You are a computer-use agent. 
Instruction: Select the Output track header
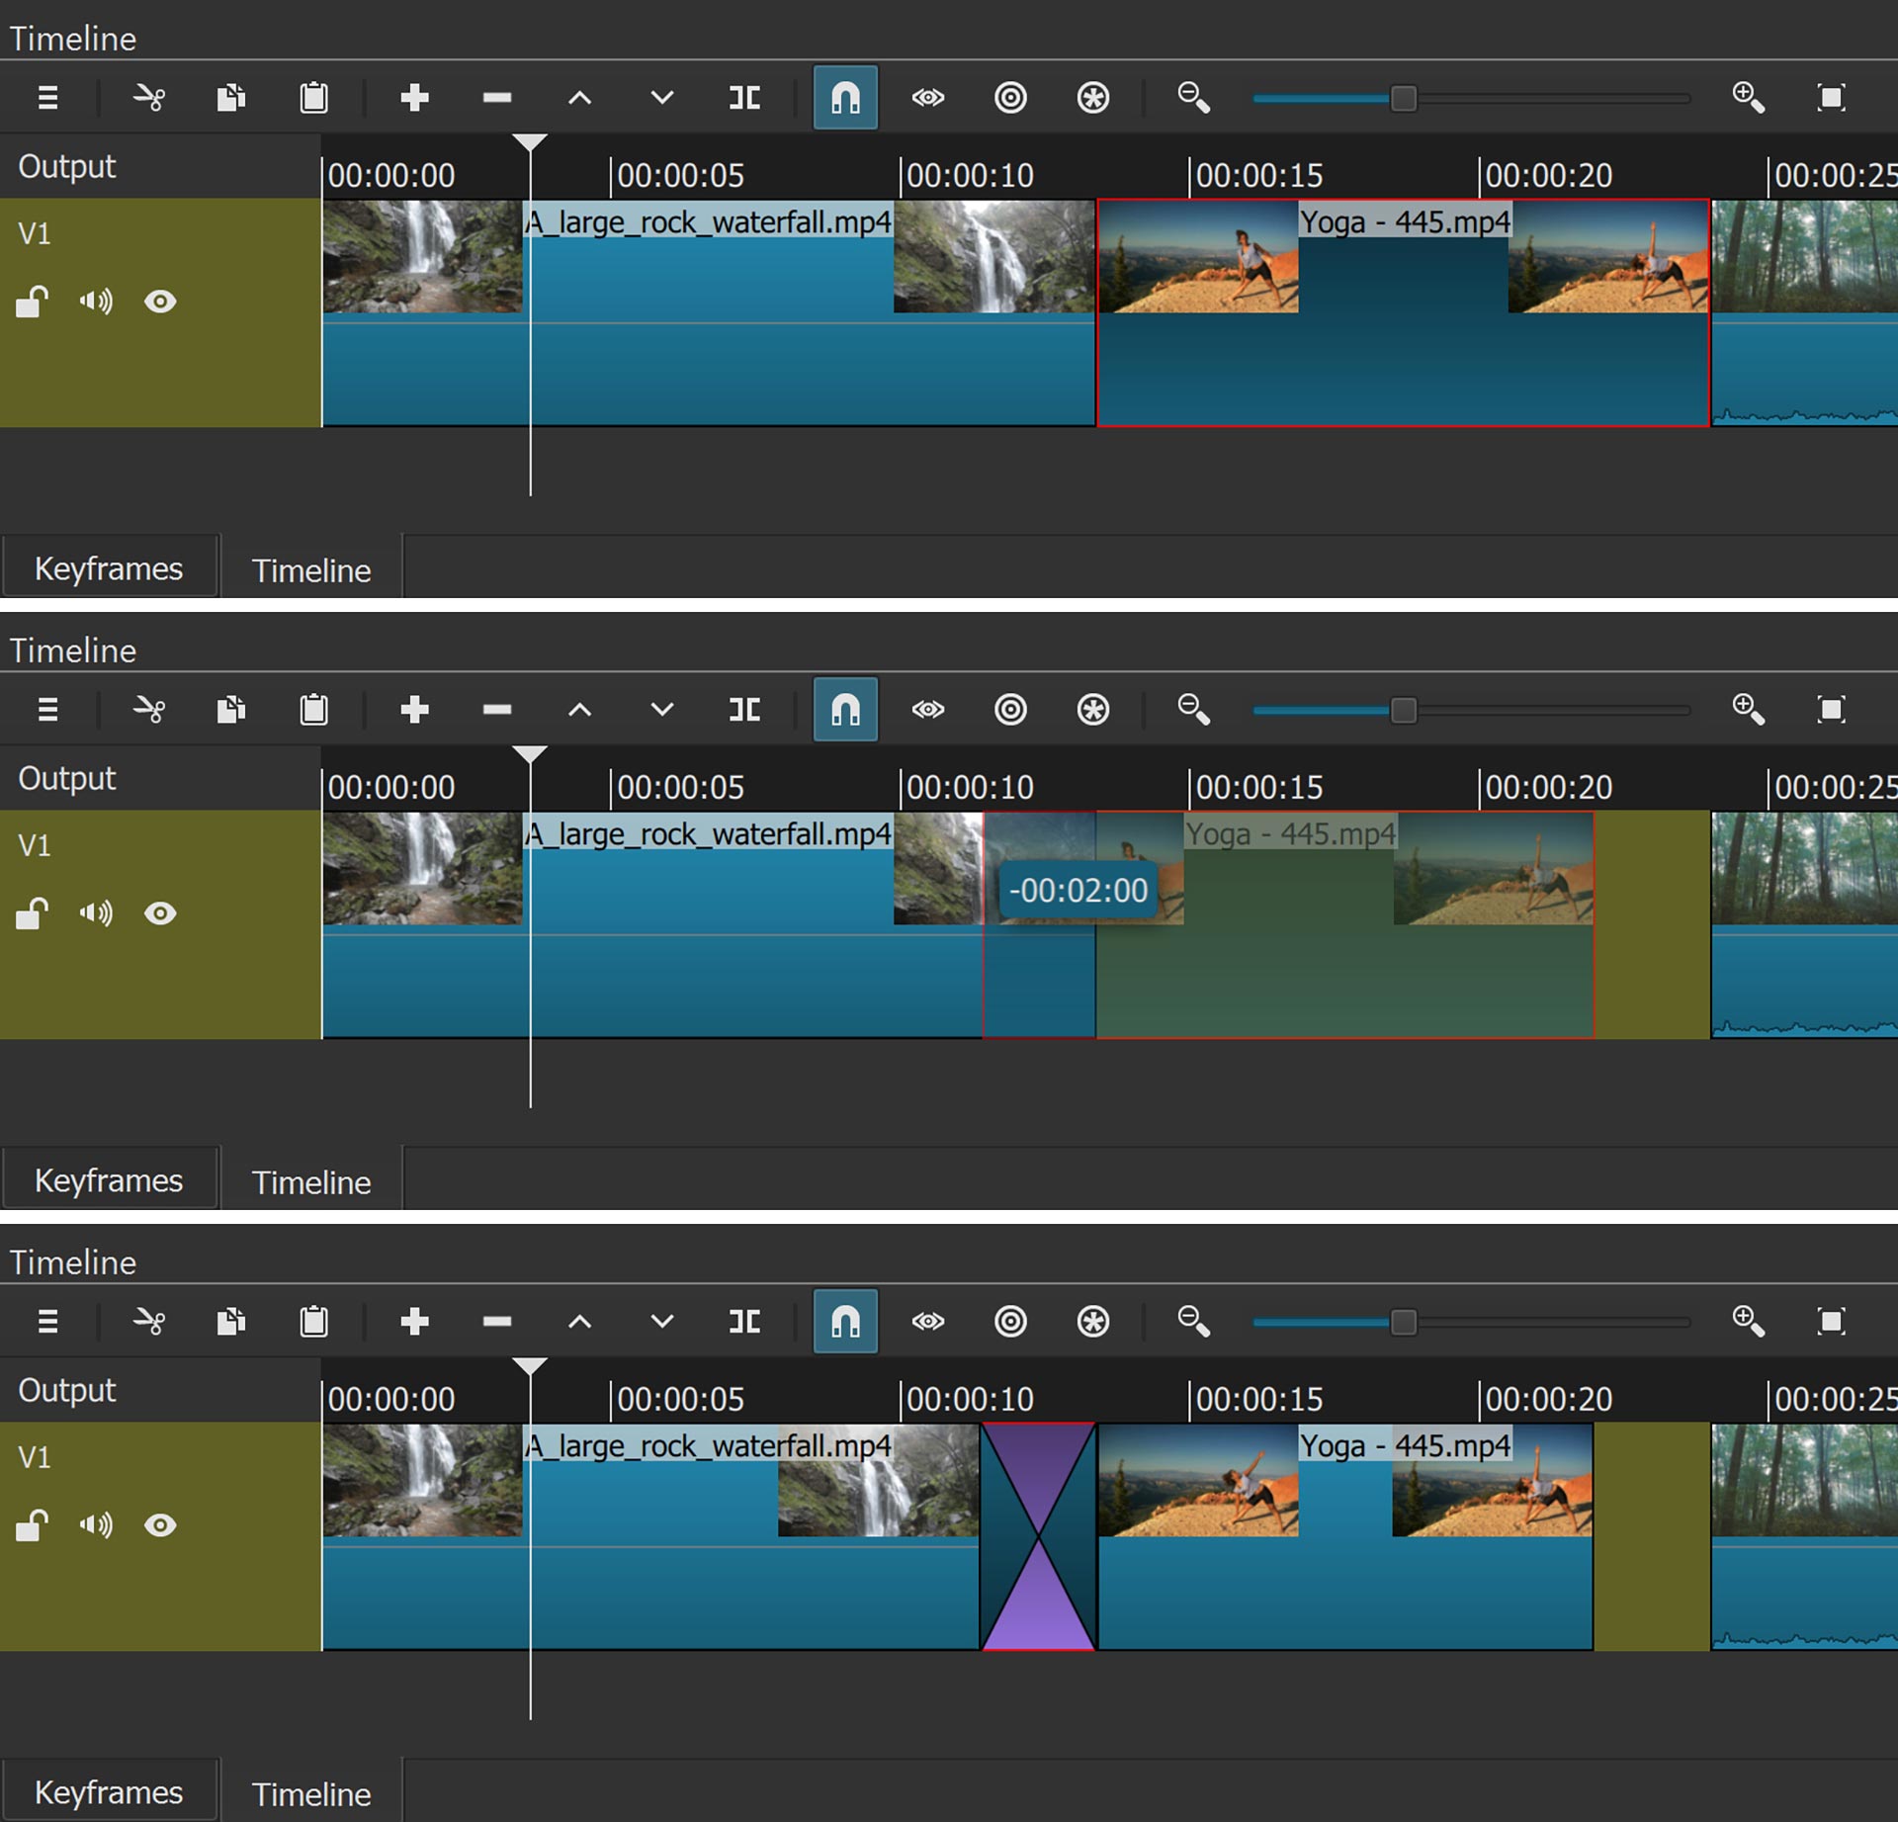pyautogui.click(x=66, y=165)
